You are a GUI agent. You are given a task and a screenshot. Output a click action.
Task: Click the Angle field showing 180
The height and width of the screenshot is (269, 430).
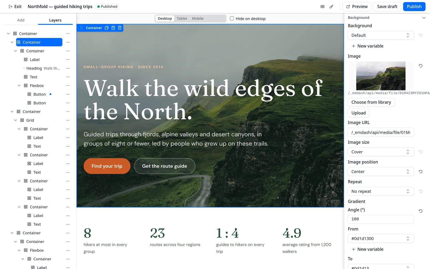[x=381, y=219]
